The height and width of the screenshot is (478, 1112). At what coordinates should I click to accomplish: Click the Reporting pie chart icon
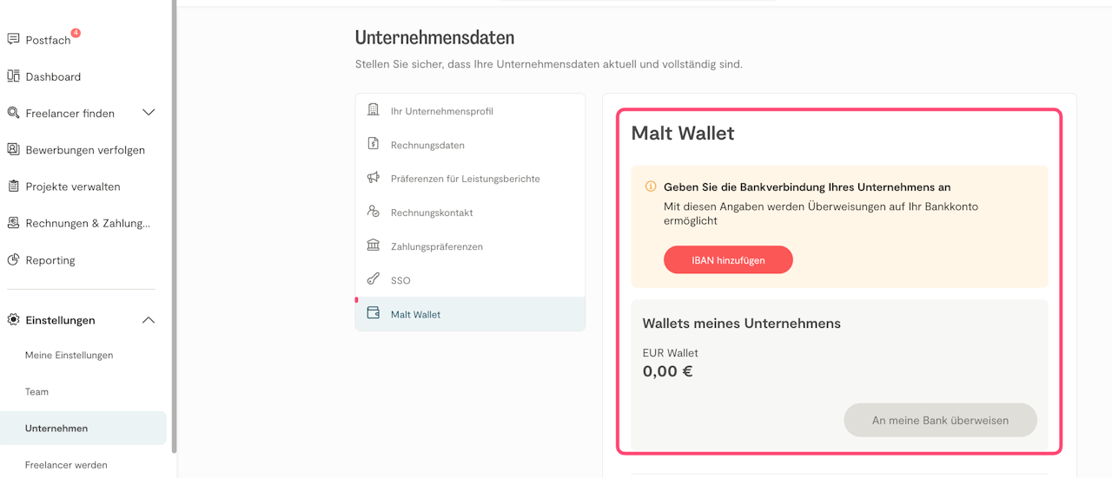[13, 259]
